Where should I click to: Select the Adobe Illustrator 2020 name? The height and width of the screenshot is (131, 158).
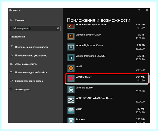click(x=88, y=35)
